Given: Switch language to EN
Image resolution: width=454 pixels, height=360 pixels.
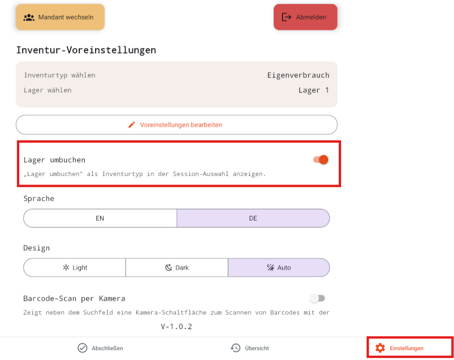Looking at the screenshot, I should click(x=100, y=218).
